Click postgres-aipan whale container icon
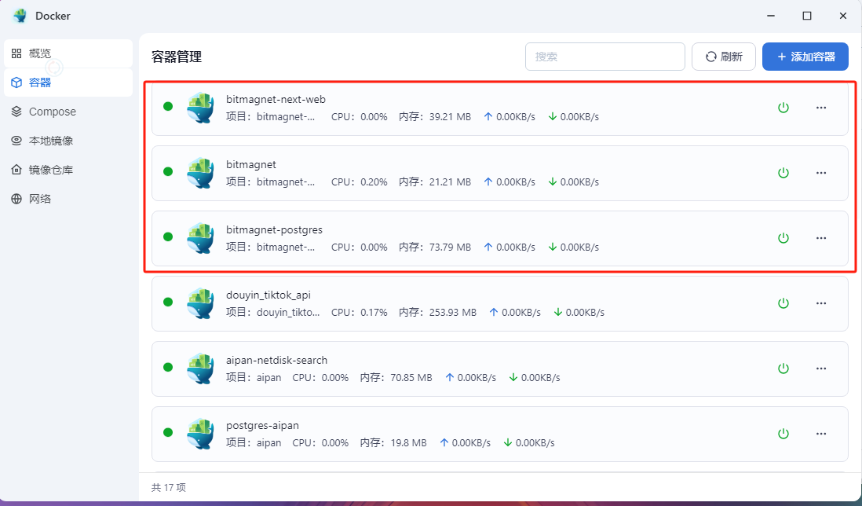 (x=200, y=434)
